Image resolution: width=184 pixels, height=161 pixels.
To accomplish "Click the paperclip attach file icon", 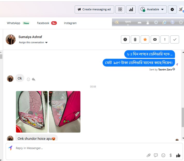I will [149, 155].
